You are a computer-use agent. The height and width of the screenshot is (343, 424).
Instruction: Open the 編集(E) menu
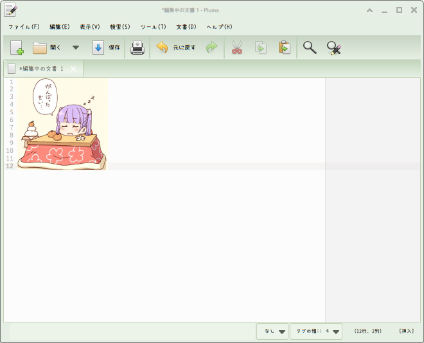tap(60, 27)
